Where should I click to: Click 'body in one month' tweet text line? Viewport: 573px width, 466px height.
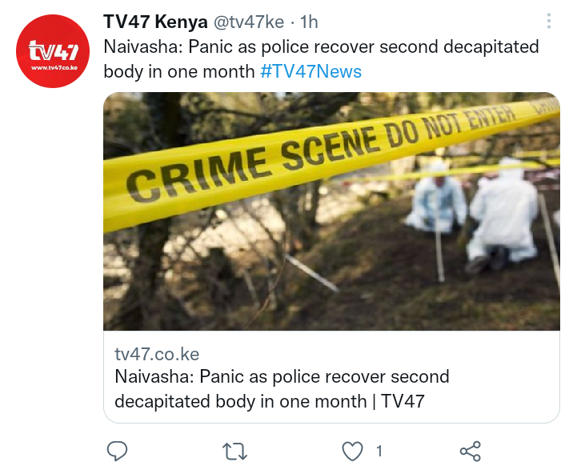(179, 71)
